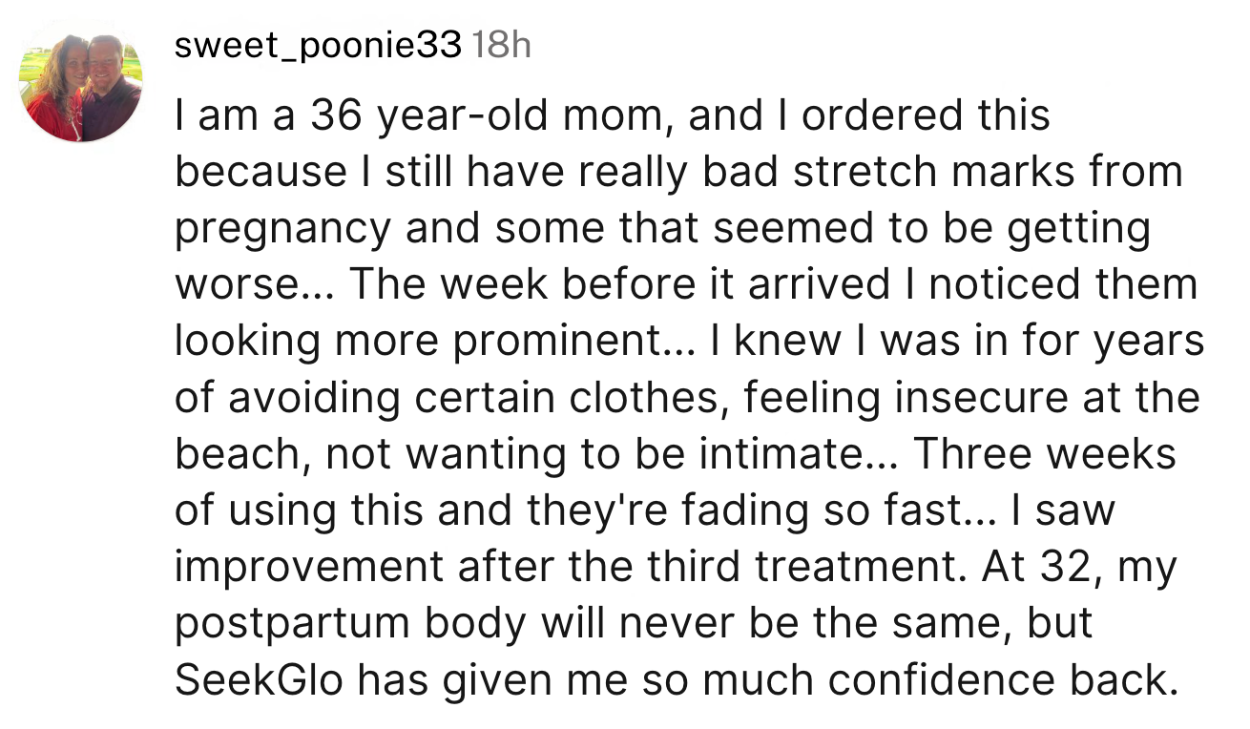Click the phrase "Three weeks"
This screenshot has height=729, width=1250.
pos(1045,453)
